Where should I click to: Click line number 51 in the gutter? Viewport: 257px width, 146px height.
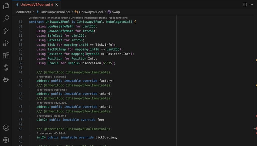21,137
